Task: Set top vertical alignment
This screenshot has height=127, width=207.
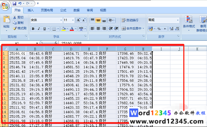Action: (92, 20)
